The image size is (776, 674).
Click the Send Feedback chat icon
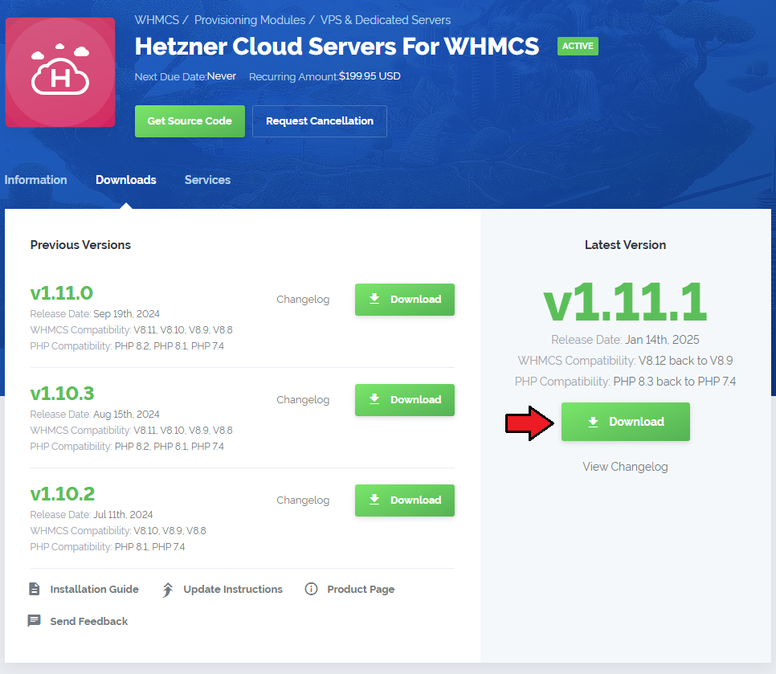point(35,620)
